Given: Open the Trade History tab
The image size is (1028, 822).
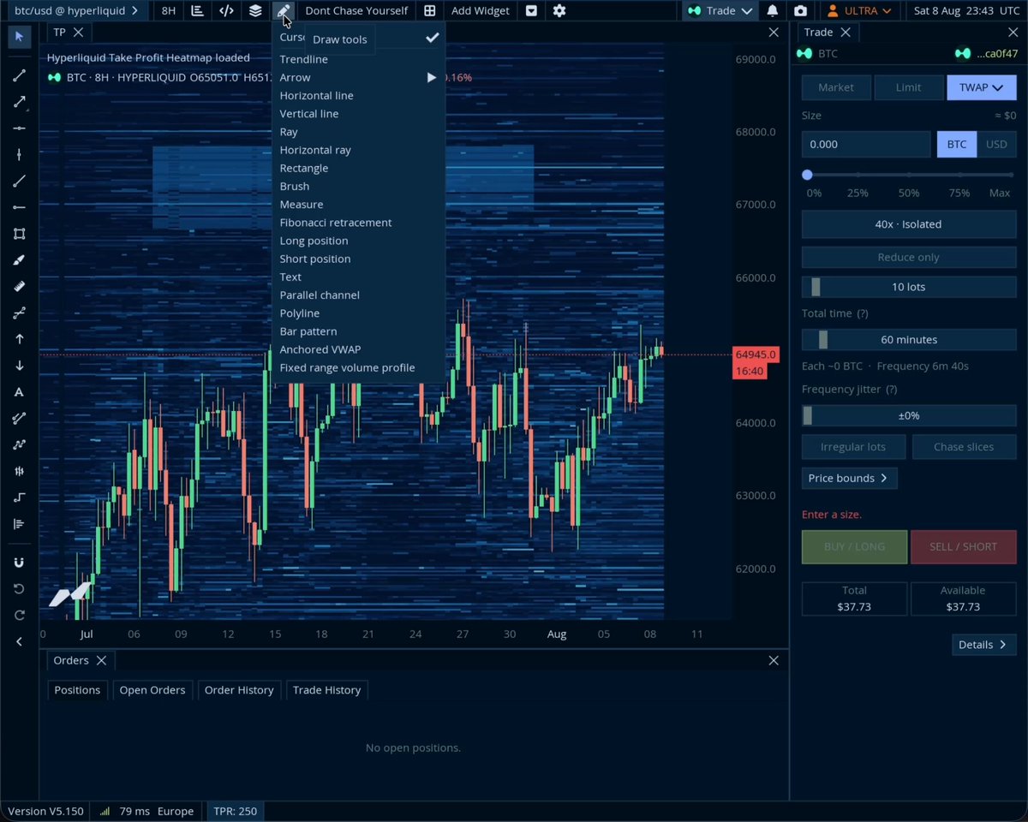Looking at the screenshot, I should coord(326,690).
